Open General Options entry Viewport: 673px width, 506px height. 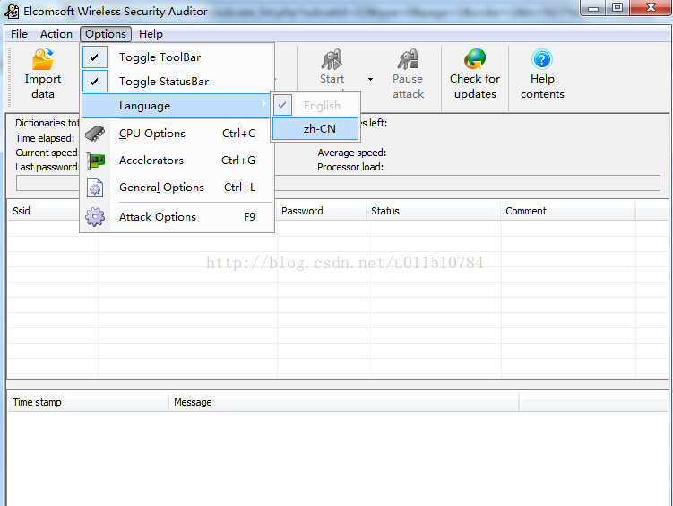[x=177, y=188]
